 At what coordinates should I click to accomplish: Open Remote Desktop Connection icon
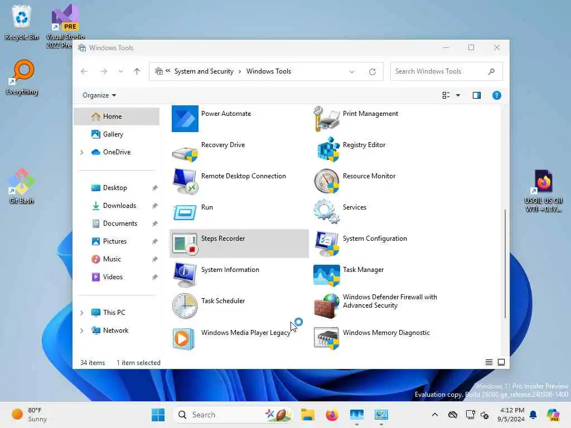tap(185, 181)
